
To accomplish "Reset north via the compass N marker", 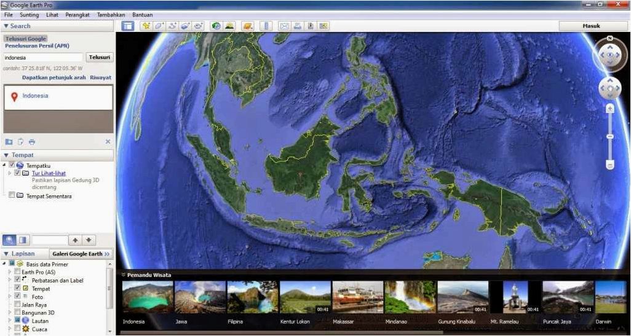I will pos(610,39).
